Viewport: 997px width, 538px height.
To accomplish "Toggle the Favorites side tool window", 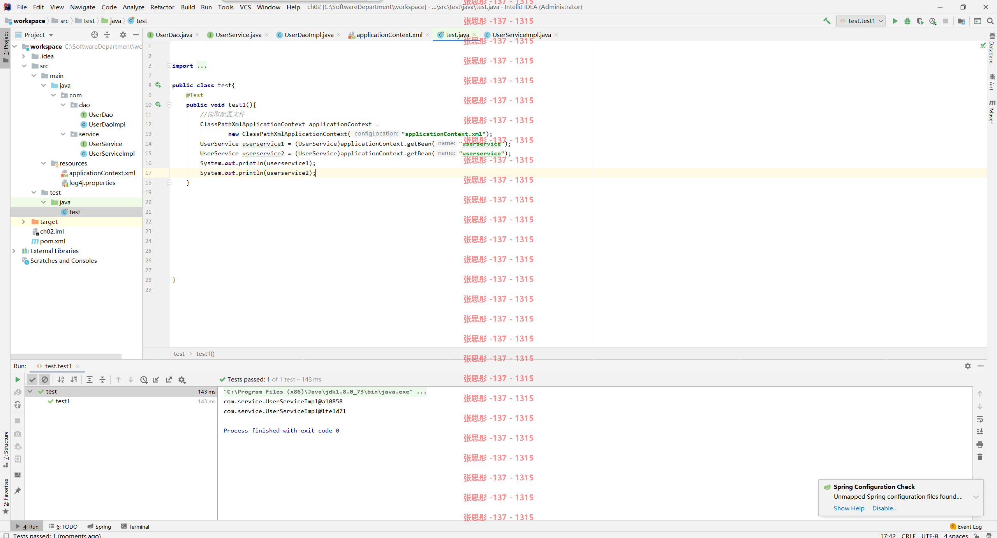I will click(x=5, y=497).
